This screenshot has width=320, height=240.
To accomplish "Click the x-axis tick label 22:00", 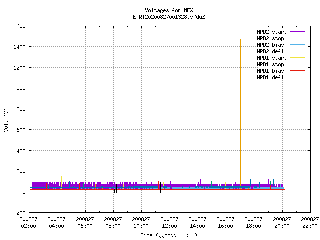I will pos(310,226).
